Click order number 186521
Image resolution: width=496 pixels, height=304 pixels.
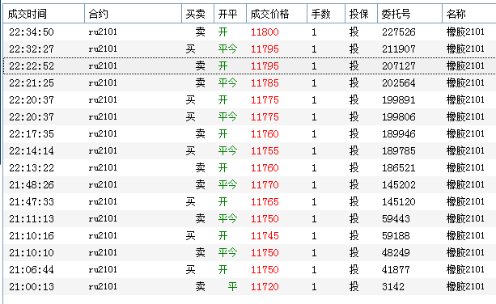click(399, 168)
